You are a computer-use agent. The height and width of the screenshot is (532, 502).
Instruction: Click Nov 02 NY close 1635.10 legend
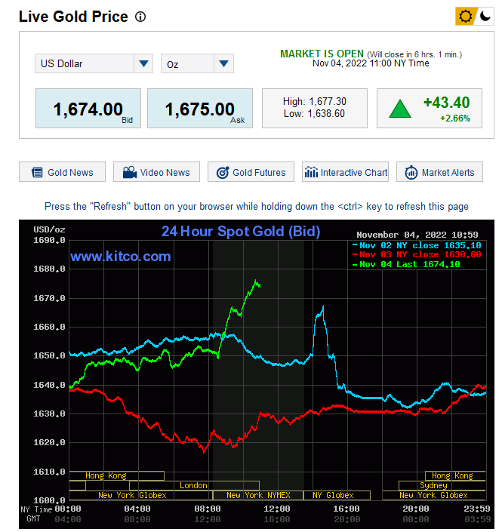pyautogui.click(x=417, y=245)
